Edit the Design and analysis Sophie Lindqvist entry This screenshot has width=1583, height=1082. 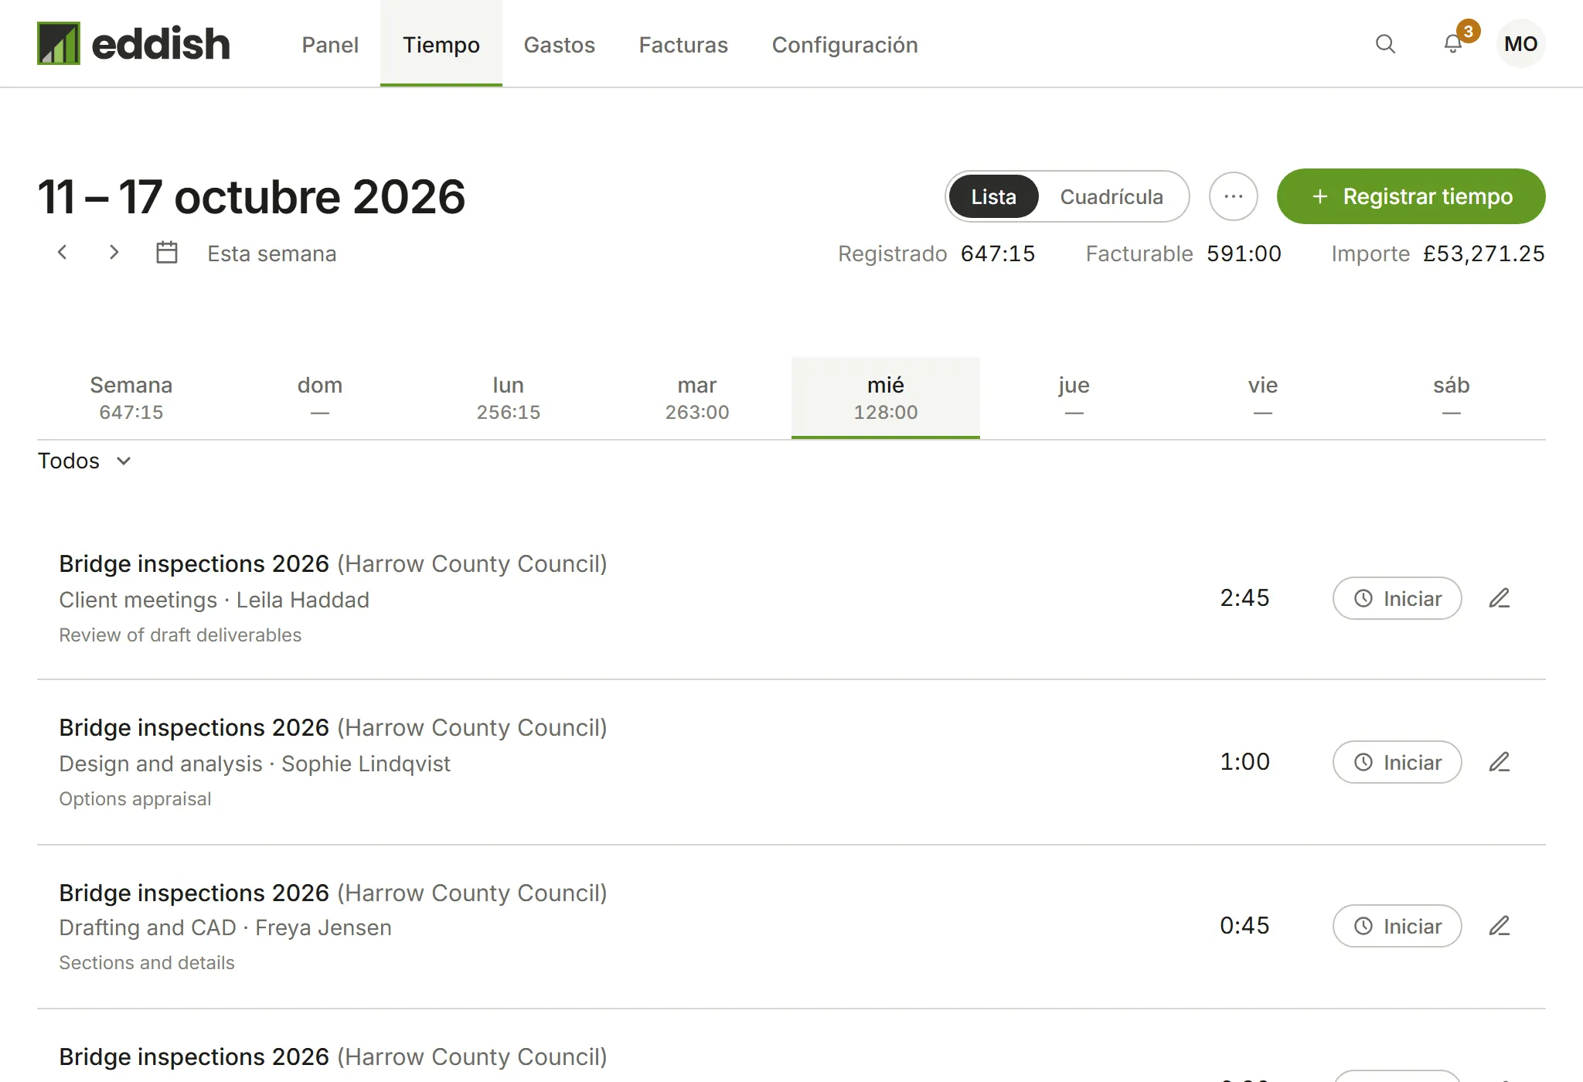pyautogui.click(x=1500, y=762)
